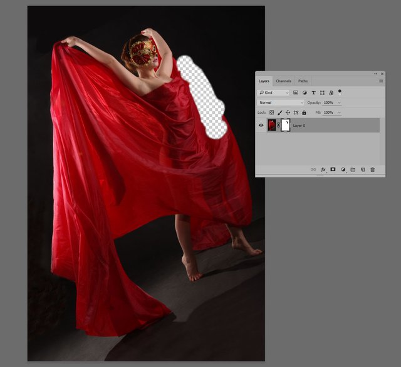
Task: Click the Opacity 100% value field
Action: pyautogui.click(x=329, y=103)
